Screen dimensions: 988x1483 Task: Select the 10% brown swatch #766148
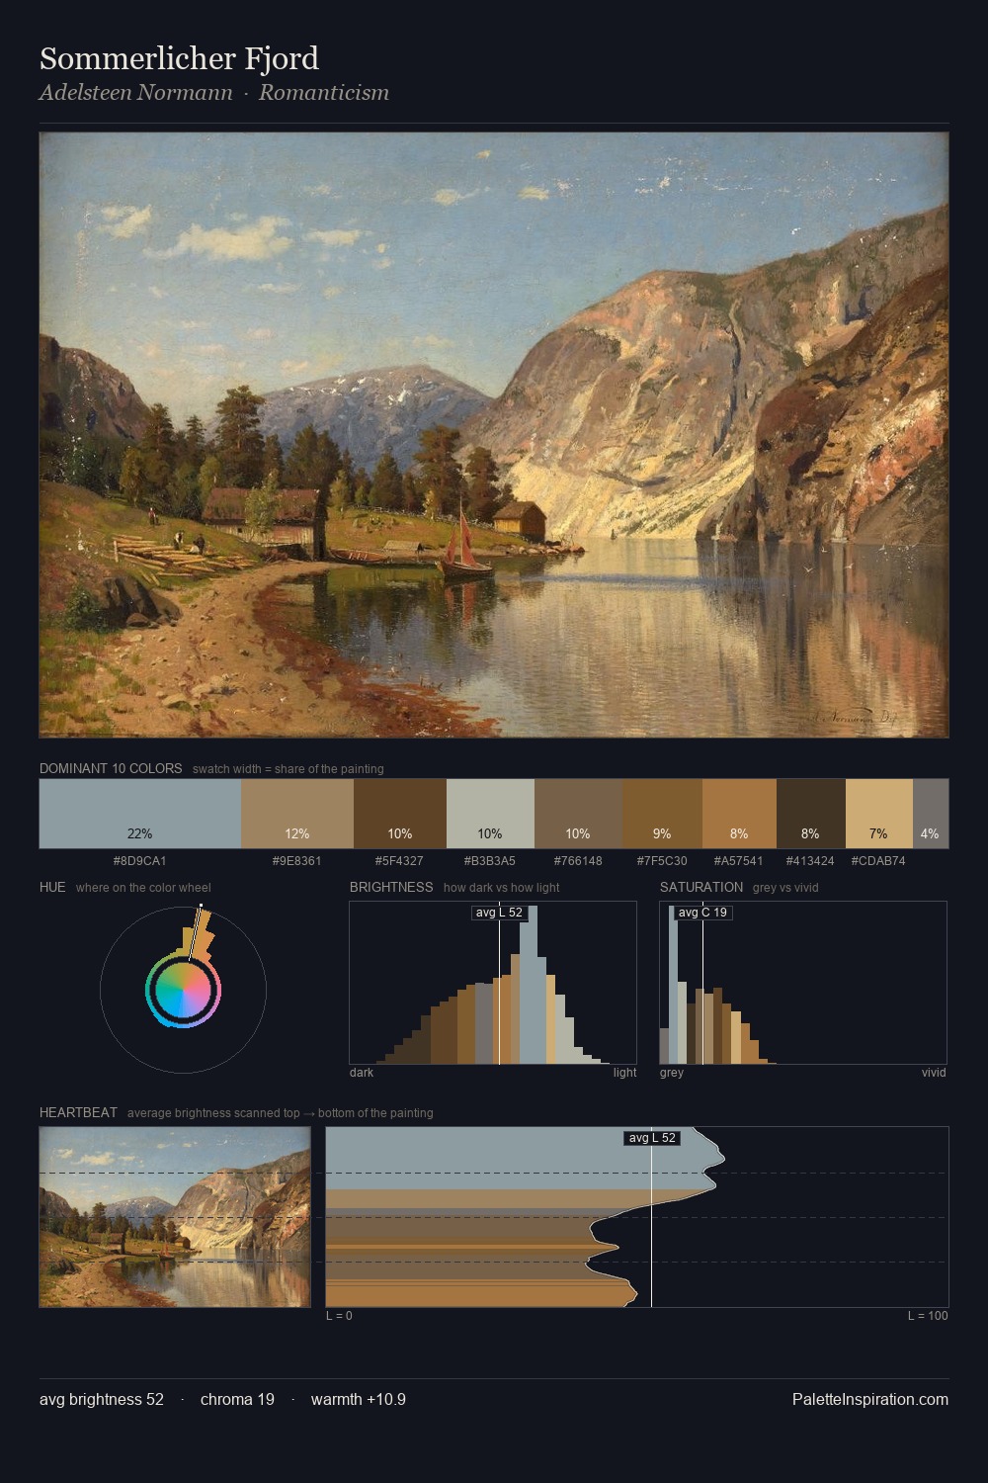tap(578, 814)
